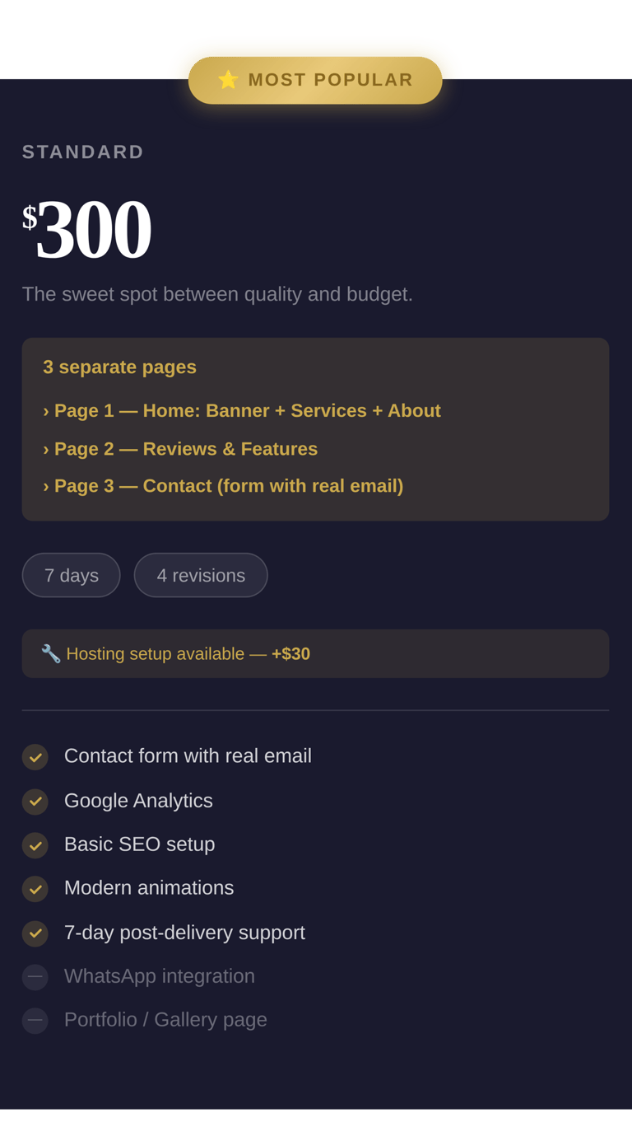Click the 3 separate pages heading
The height and width of the screenshot is (1141, 632).
pos(120,367)
